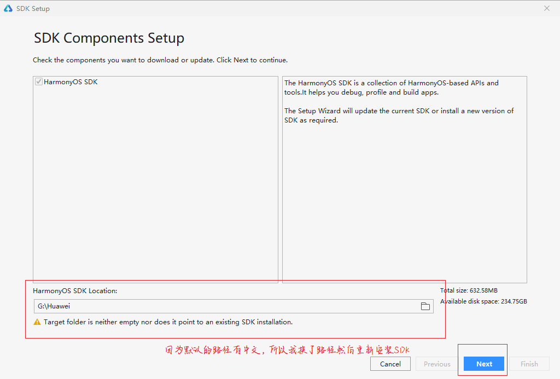The width and height of the screenshot is (560, 379).
Task: Click the target folder warning message text
Action: [168, 322]
